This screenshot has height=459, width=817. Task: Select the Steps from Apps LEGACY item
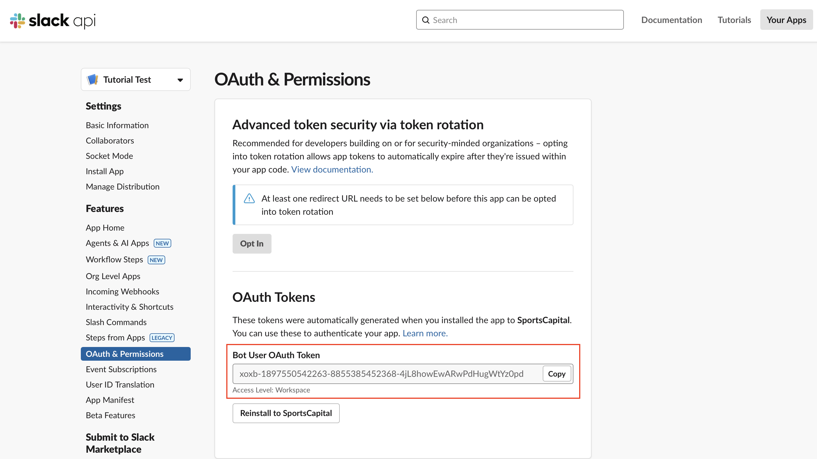(115, 337)
